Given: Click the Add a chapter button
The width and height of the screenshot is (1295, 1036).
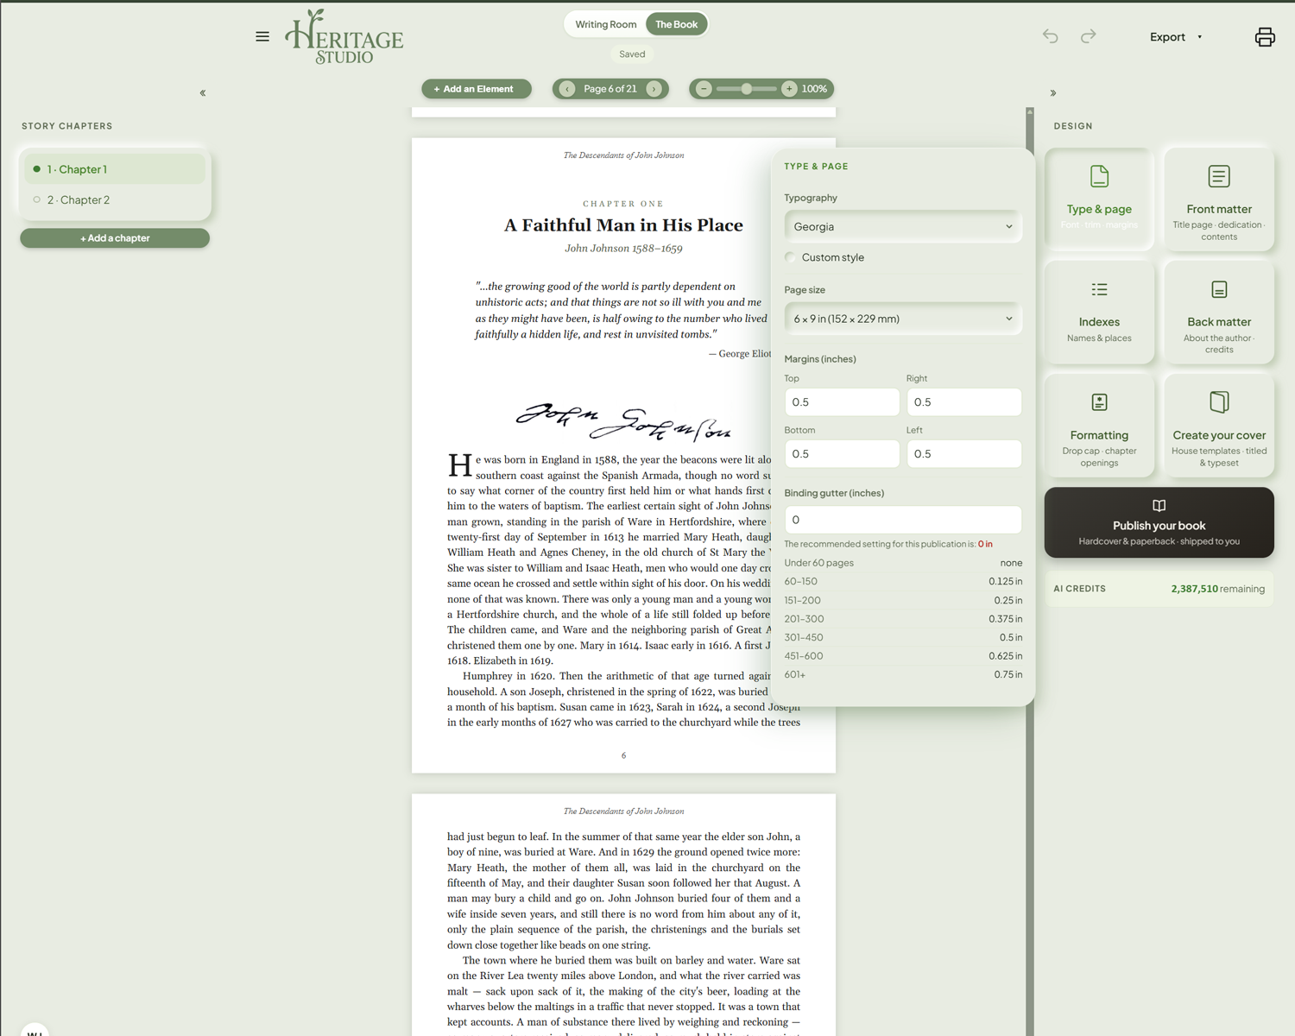Looking at the screenshot, I should (x=115, y=238).
